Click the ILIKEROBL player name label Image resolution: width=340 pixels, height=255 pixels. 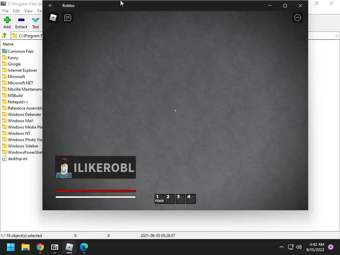(x=104, y=168)
